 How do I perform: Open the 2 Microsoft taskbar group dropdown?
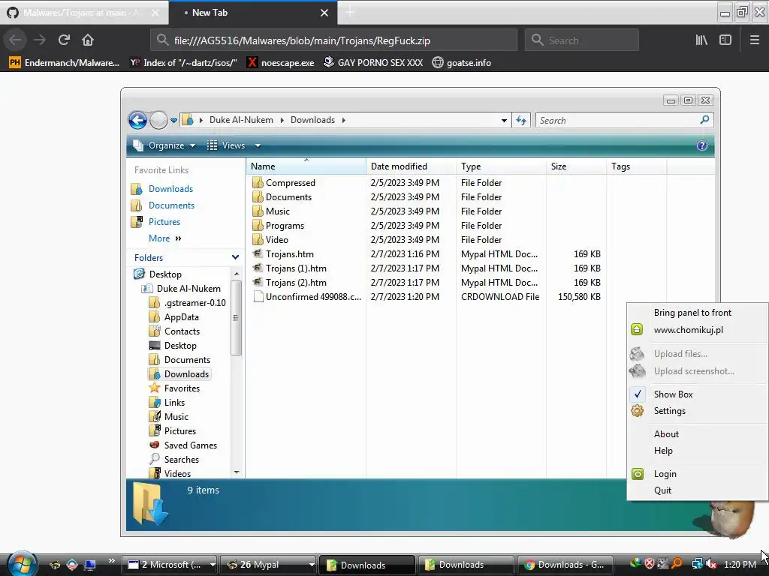[x=213, y=565]
